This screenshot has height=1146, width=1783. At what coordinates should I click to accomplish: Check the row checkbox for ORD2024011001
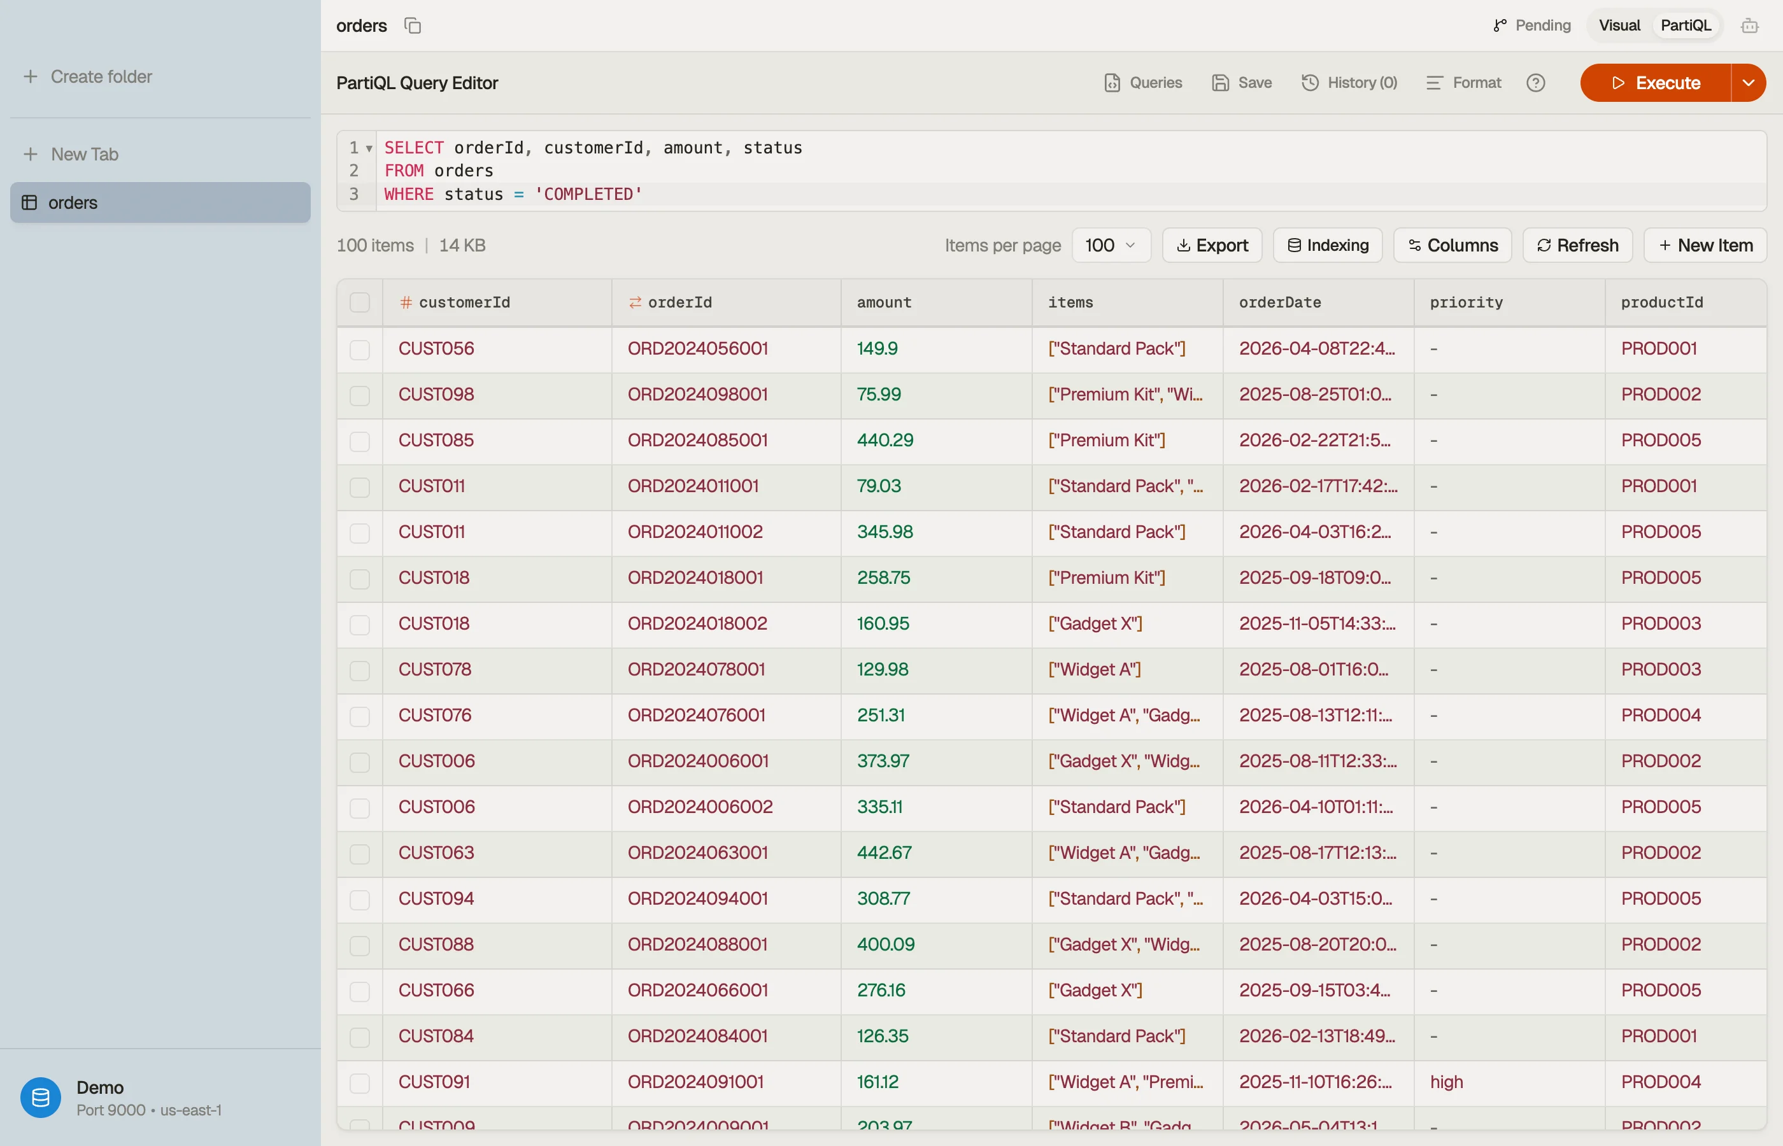point(359,486)
